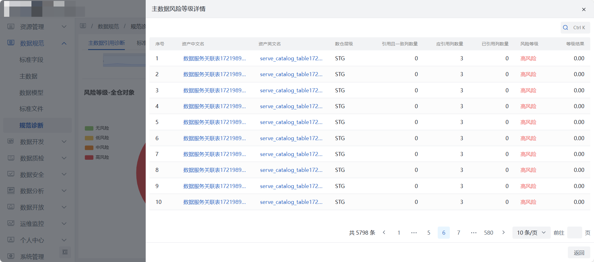Viewport: 594px width, 262px height.
Task: Open 标准文件 in the sidebar
Action: (x=31, y=109)
